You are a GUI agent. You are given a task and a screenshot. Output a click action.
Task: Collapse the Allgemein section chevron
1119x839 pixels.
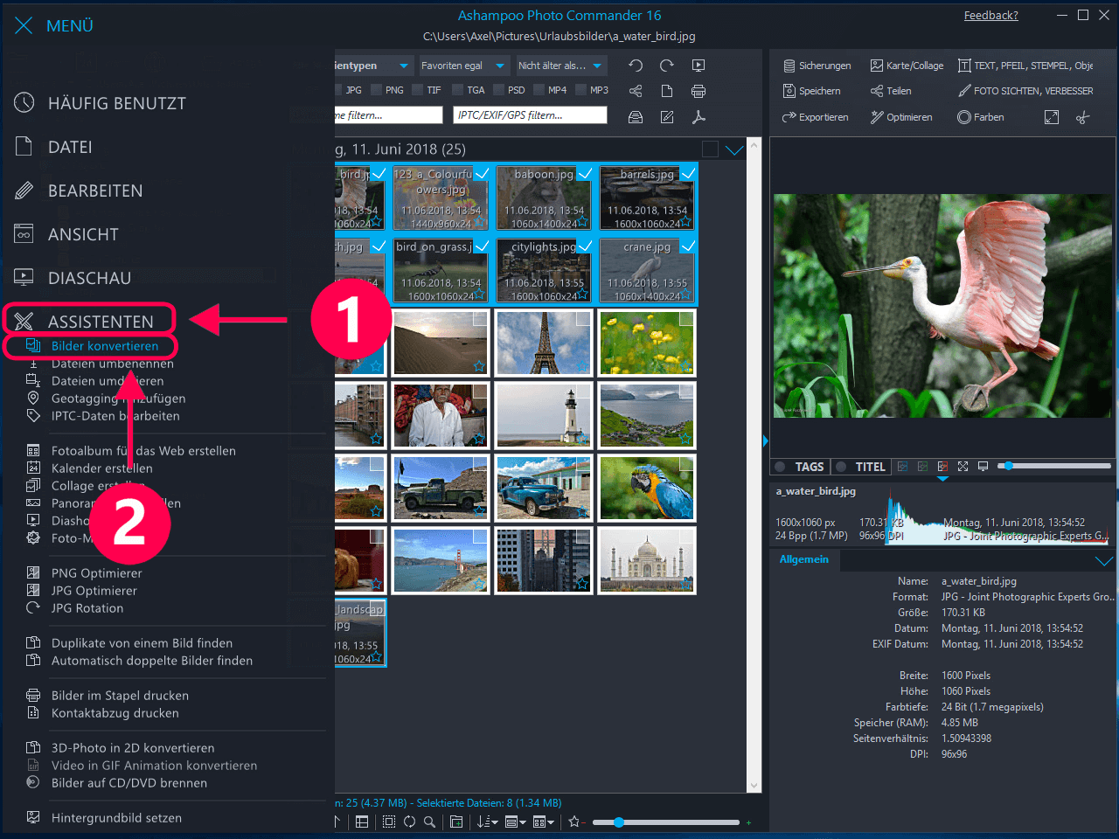click(1104, 560)
